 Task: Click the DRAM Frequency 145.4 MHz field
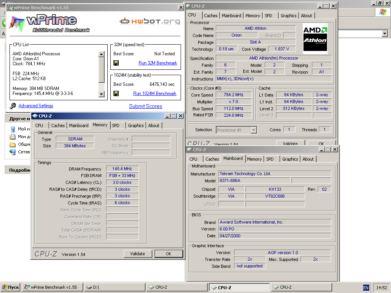(x=122, y=169)
